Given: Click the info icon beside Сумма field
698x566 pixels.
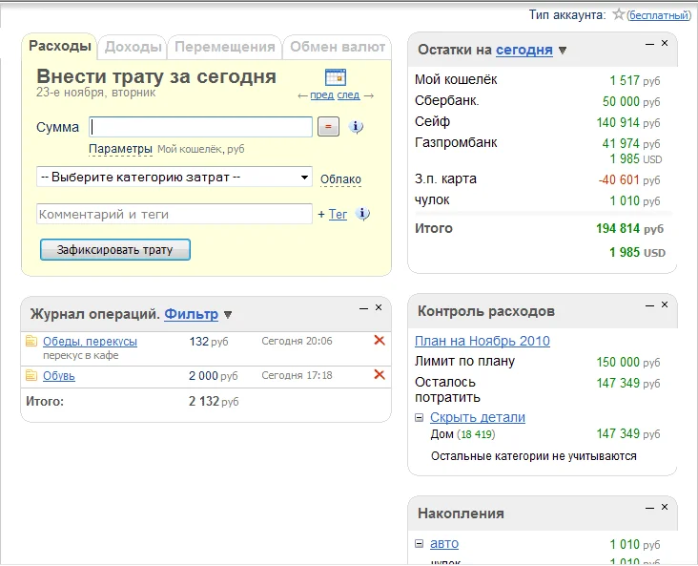Looking at the screenshot, I should [x=357, y=127].
